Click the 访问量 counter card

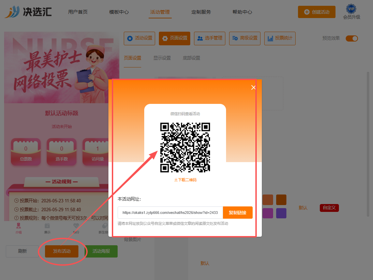coord(95,152)
